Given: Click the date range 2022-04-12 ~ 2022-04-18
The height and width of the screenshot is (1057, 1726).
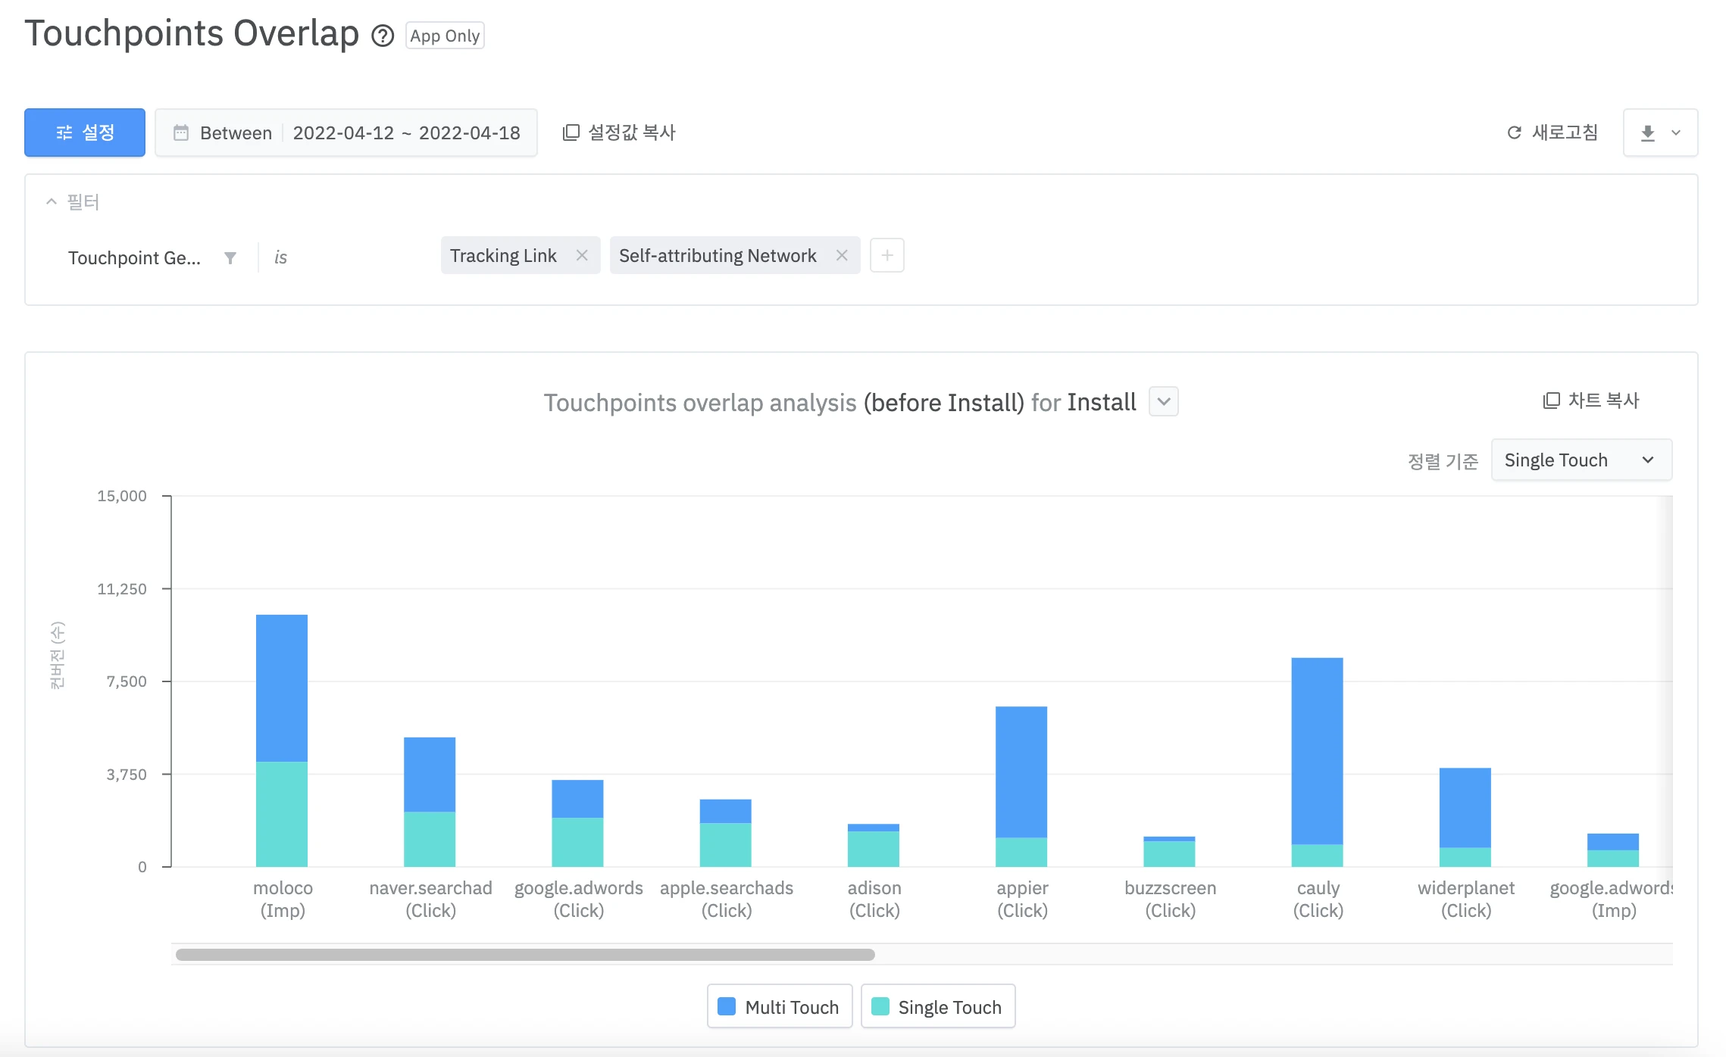Looking at the screenshot, I should [x=406, y=133].
